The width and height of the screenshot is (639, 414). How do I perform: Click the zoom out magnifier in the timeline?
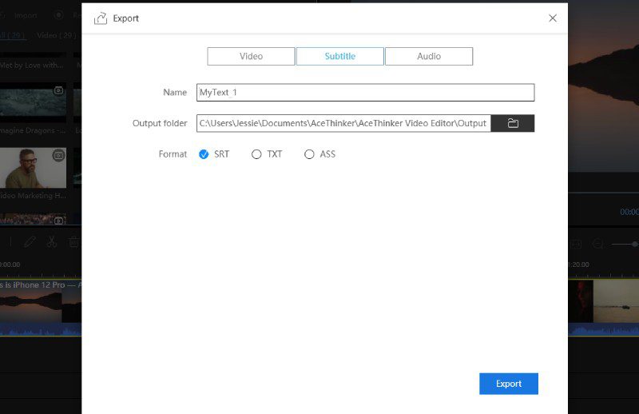597,244
